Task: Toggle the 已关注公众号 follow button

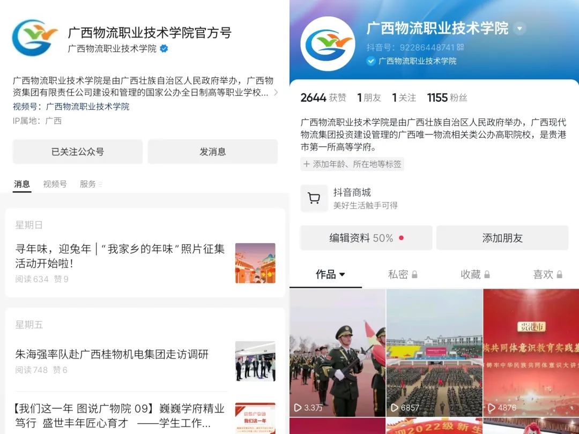Action: (78, 152)
